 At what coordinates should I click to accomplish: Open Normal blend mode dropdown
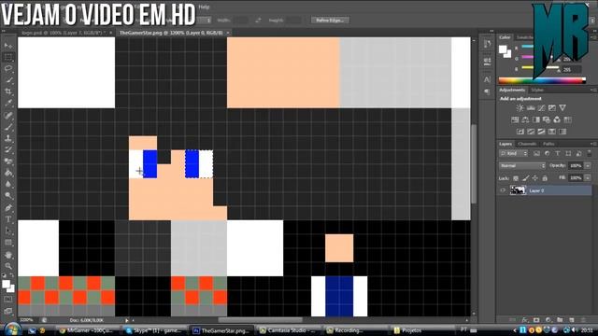coord(522,166)
